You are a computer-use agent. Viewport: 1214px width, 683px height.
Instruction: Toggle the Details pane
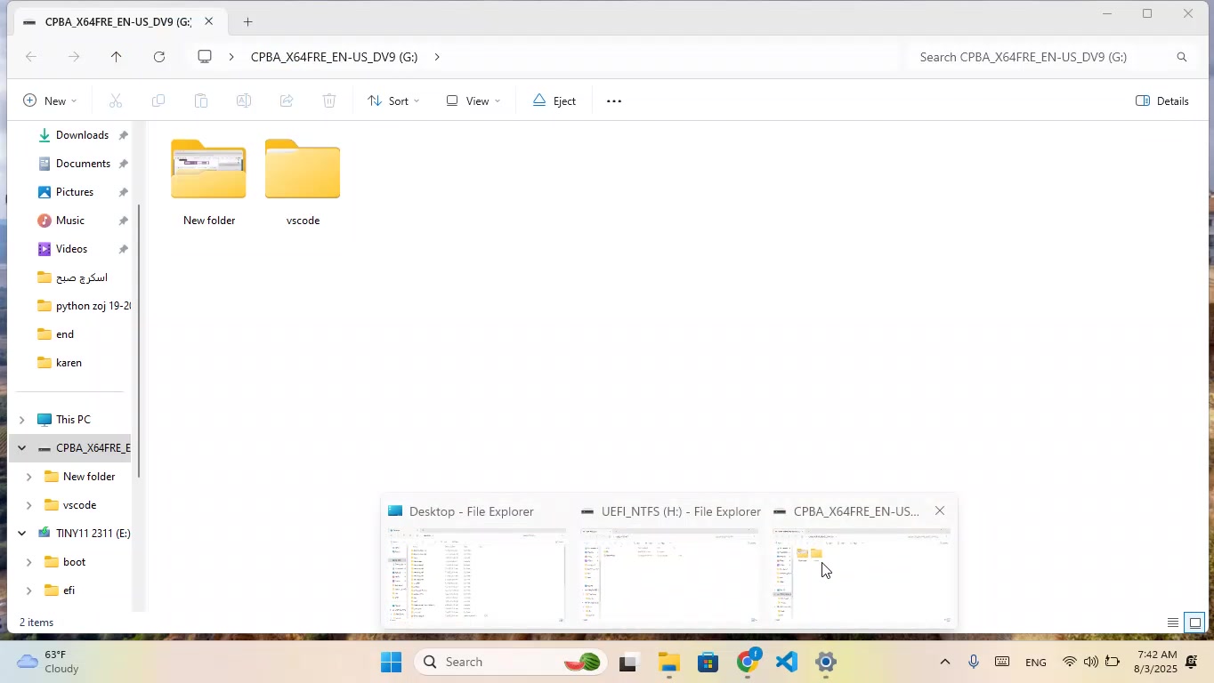coord(1163,101)
